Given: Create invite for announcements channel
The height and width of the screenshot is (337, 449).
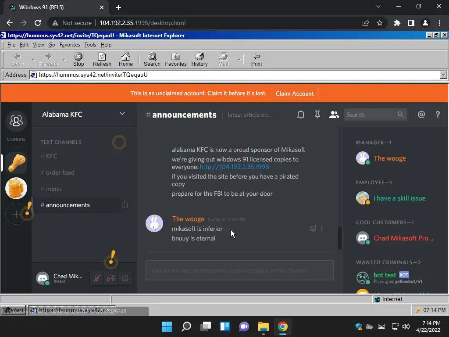Looking at the screenshot, I should pos(125,204).
